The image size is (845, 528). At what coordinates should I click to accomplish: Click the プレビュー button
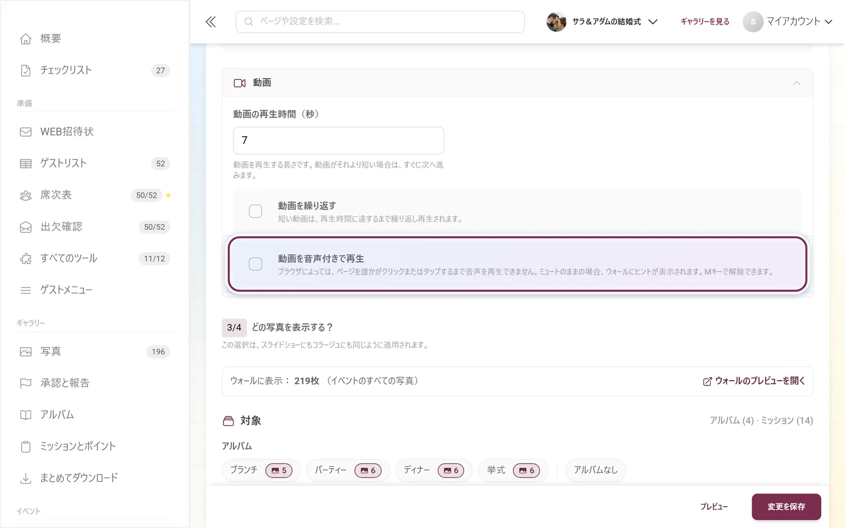click(x=714, y=507)
